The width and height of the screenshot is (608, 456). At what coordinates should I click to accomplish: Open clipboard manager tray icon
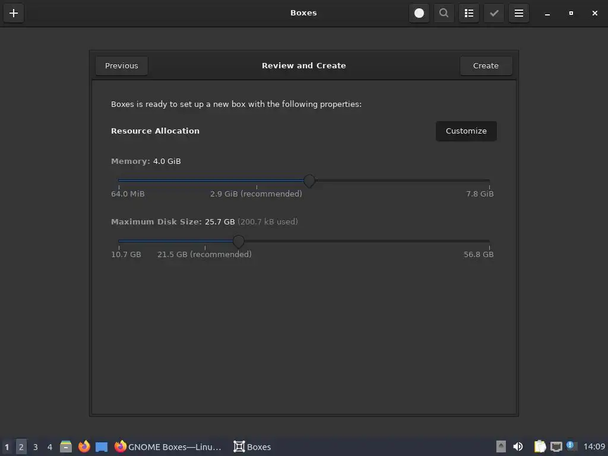(540, 446)
